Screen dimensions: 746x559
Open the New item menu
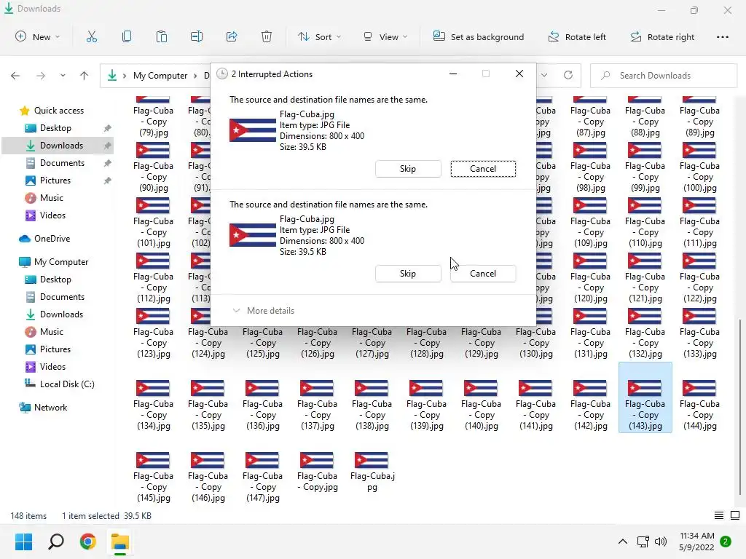click(38, 36)
